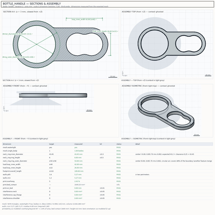Click the 'loop_inner_height 26.00 [≥22]' dimension label

click(105, 31)
